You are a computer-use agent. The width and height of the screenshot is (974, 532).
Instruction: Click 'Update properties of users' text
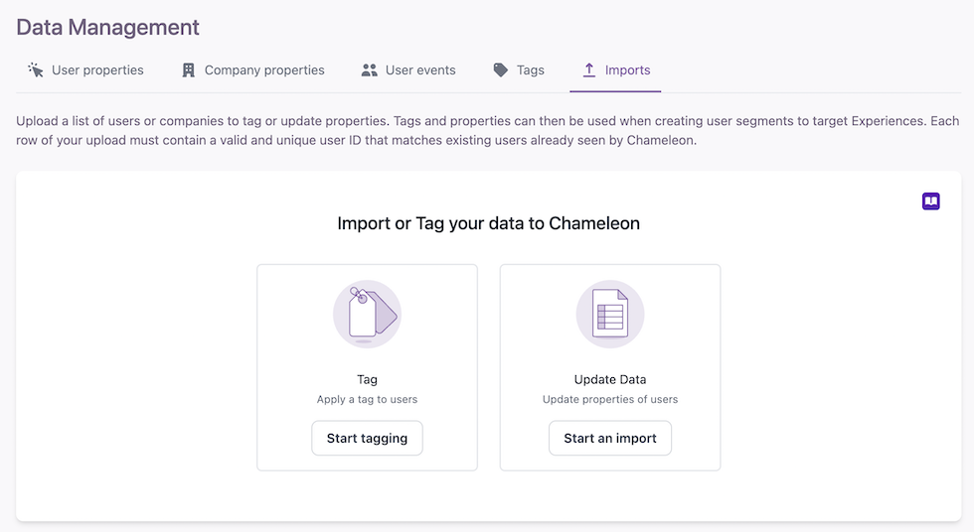pyautogui.click(x=610, y=399)
